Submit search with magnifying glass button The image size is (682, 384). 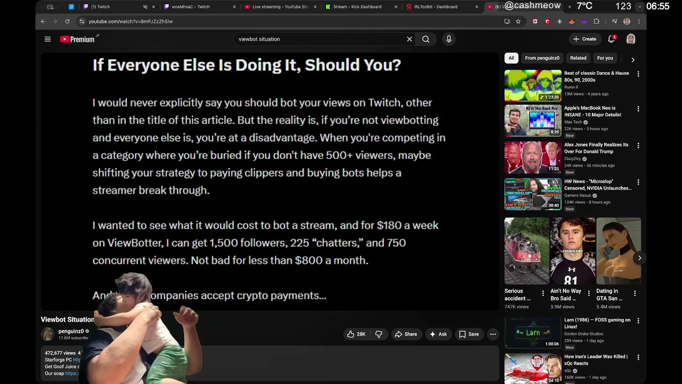[x=426, y=39]
